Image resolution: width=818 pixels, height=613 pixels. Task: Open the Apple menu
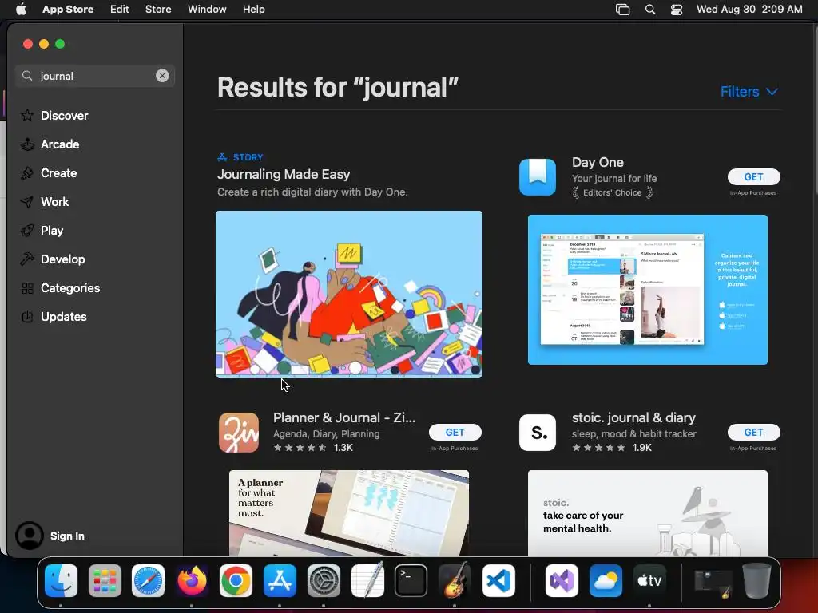(x=21, y=9)
